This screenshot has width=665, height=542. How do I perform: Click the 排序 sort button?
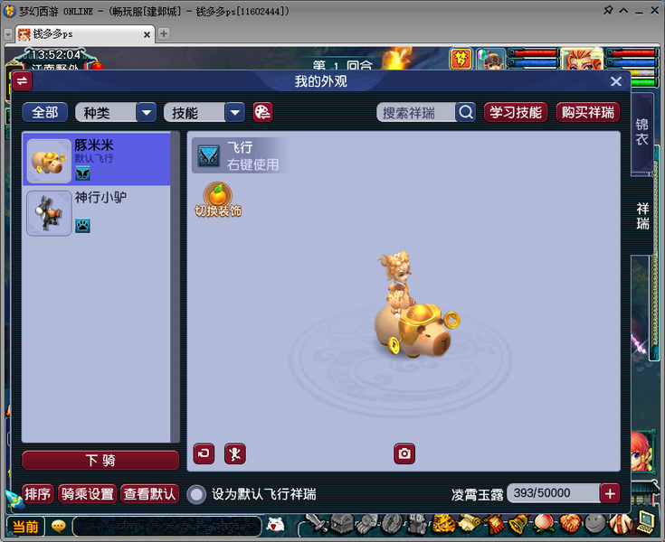(38, 494)
